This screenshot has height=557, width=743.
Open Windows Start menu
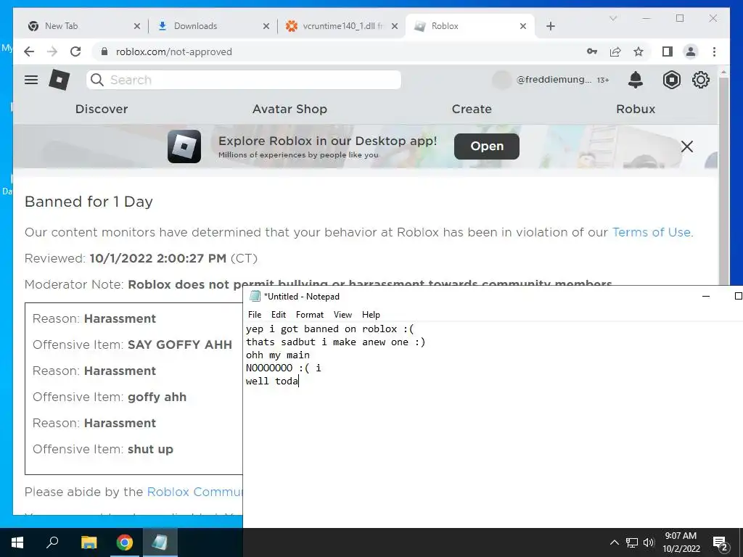(17, 542)
